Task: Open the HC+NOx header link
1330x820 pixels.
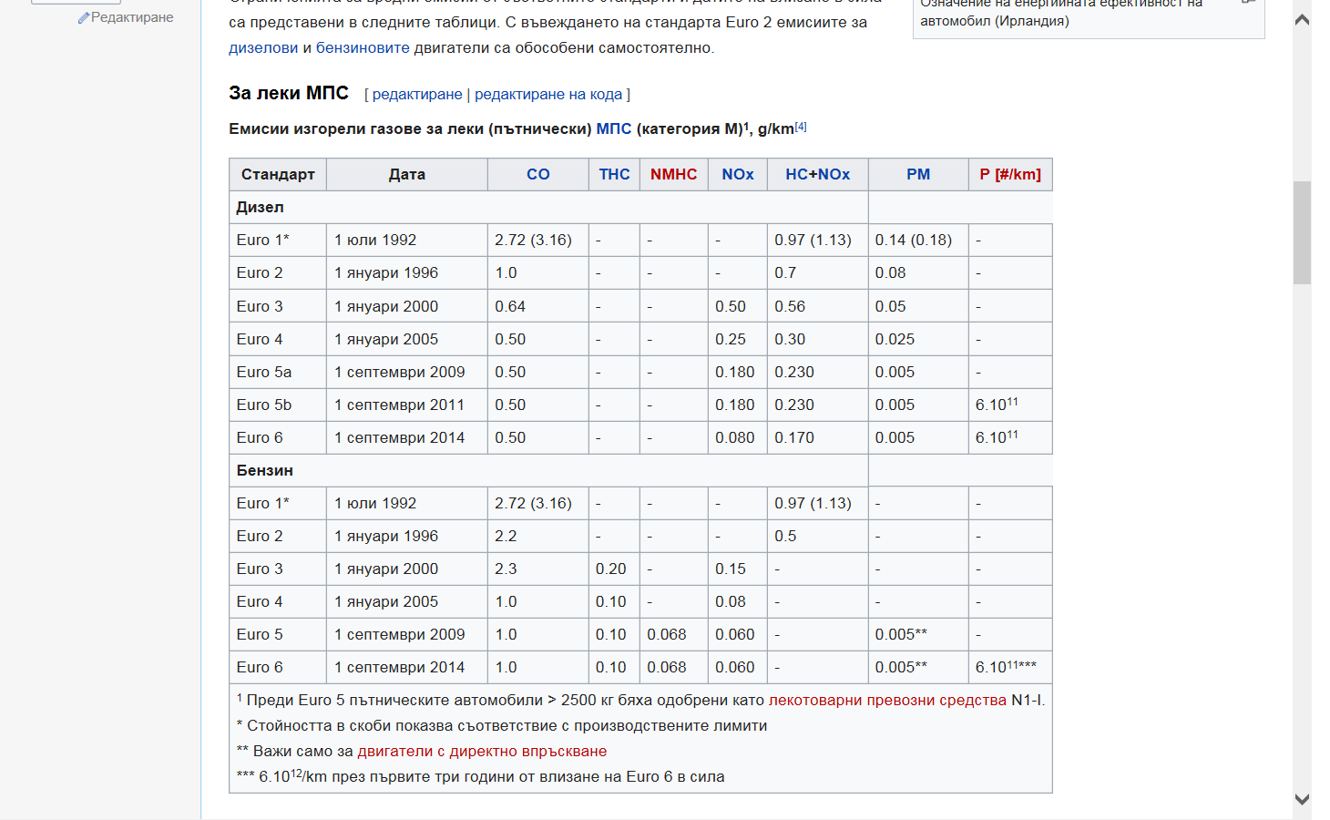Action: tap(817, 174)
